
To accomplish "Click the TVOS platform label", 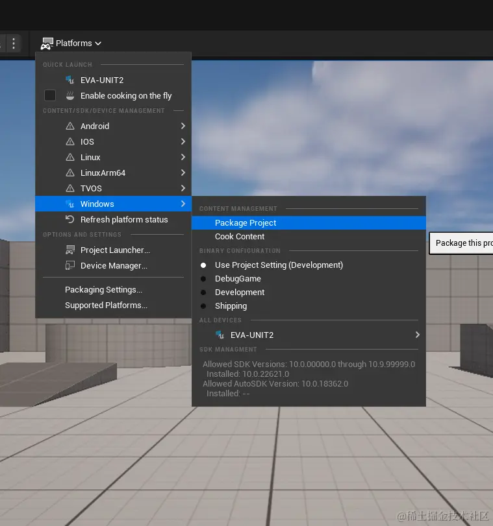I will click(91, 189).
